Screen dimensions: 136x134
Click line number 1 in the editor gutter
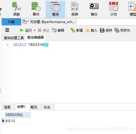[x=7, y=45]
